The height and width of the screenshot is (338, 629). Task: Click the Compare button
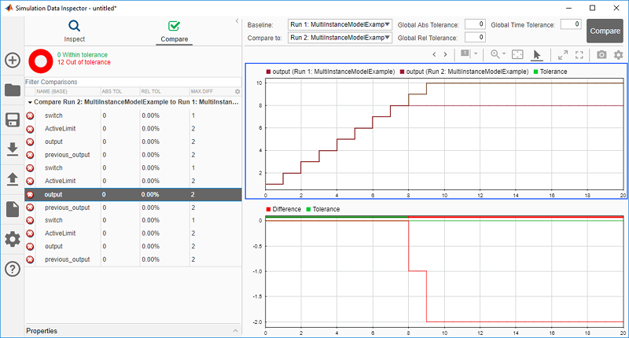tap(605, 31)
